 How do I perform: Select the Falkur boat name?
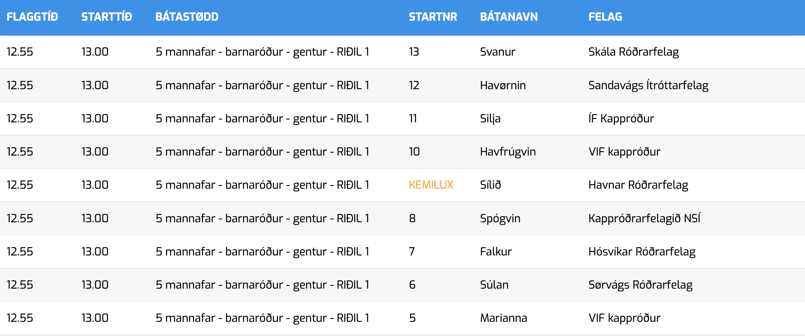tap(496, 252)
